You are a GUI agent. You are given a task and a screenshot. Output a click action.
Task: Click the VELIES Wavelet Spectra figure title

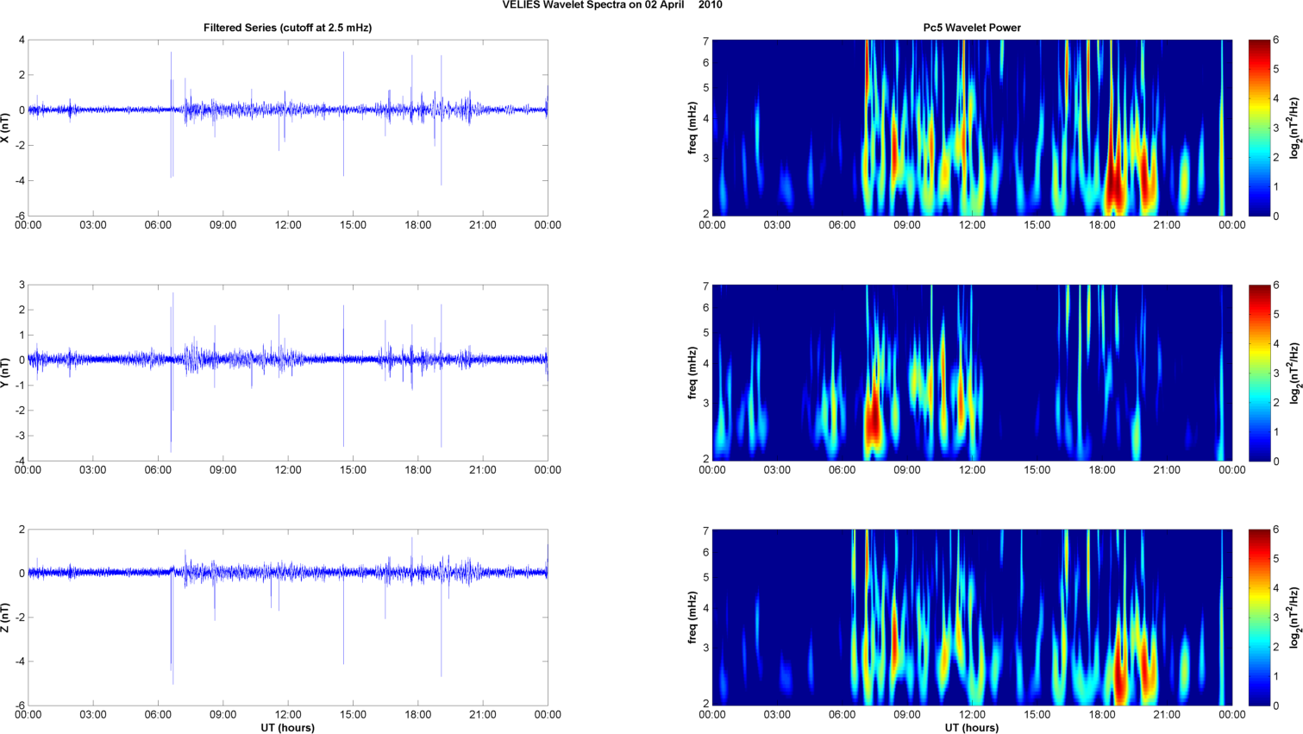point(612,5)
